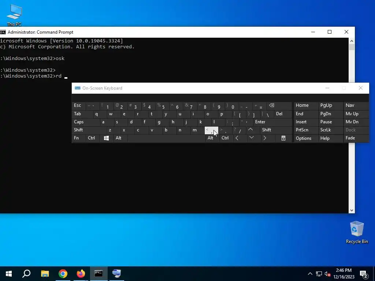Tap the number 5 key
The width and height of the screenshot is (375, 281).
pyautogui.click(x=162, y=106)
